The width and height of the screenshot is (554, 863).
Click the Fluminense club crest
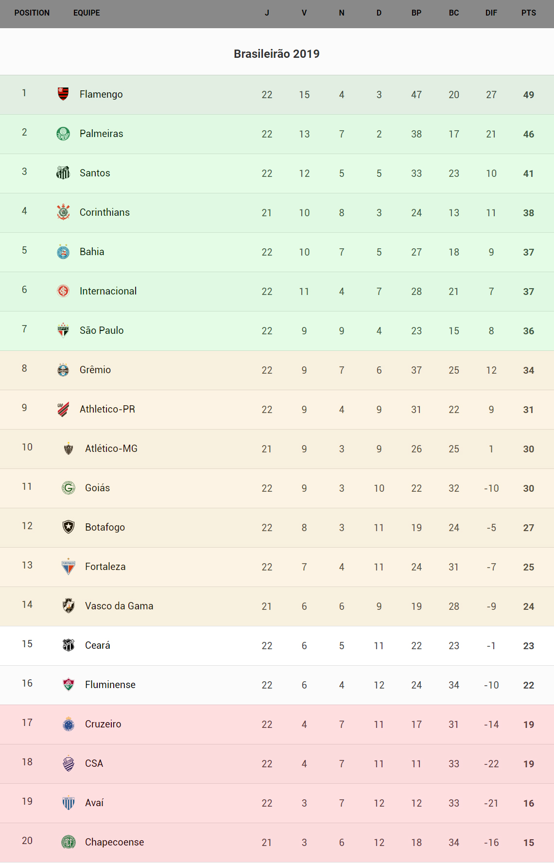pos(69,684)
